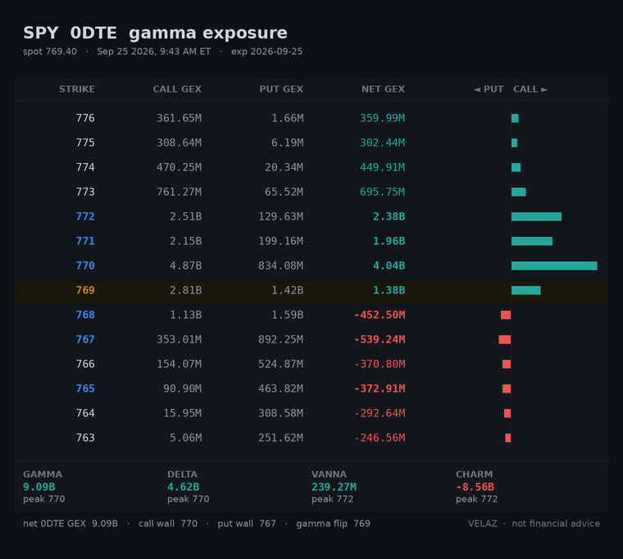Select highlighted strike 768
Viewport: 623px width, 559px height.
[x=85, y=315]
